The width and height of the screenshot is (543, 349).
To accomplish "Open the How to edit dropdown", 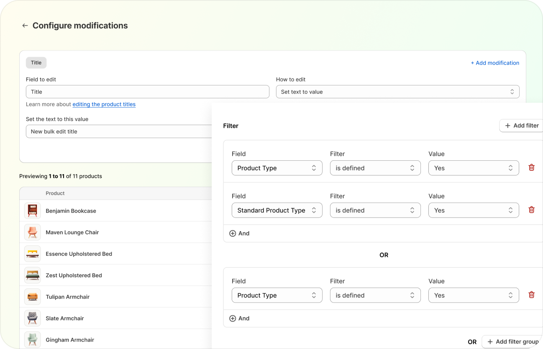I will (397, 92).
